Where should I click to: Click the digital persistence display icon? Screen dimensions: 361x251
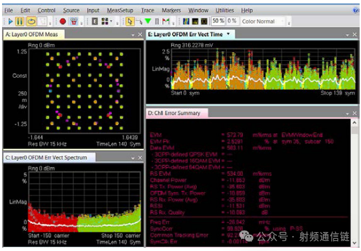coord(195,22)
